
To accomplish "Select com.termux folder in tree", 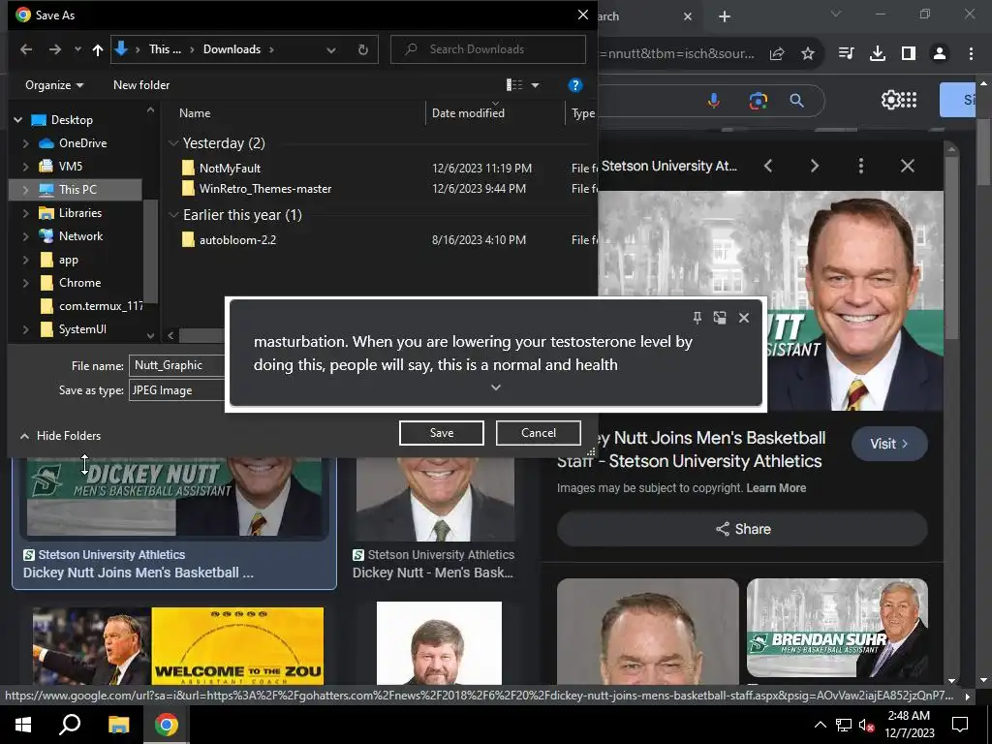I will [x=90, y=306].
